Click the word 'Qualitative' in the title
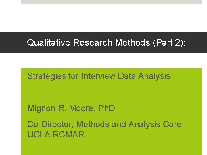 (49, 42)
